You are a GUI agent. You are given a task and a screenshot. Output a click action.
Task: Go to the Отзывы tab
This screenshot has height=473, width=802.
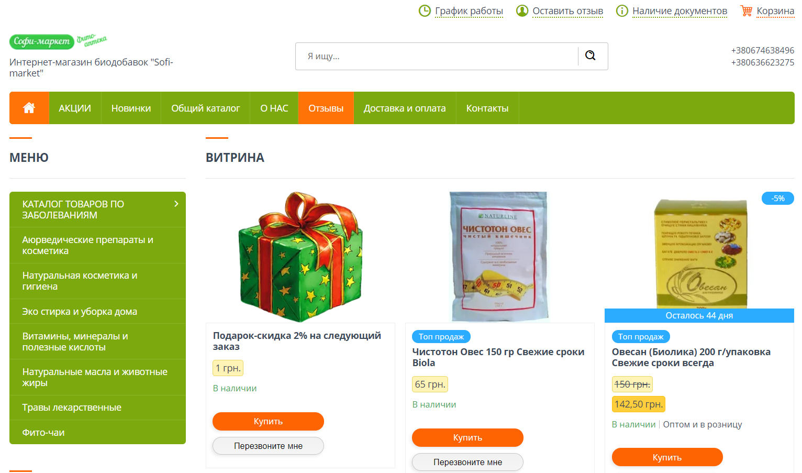click(326, 108)
